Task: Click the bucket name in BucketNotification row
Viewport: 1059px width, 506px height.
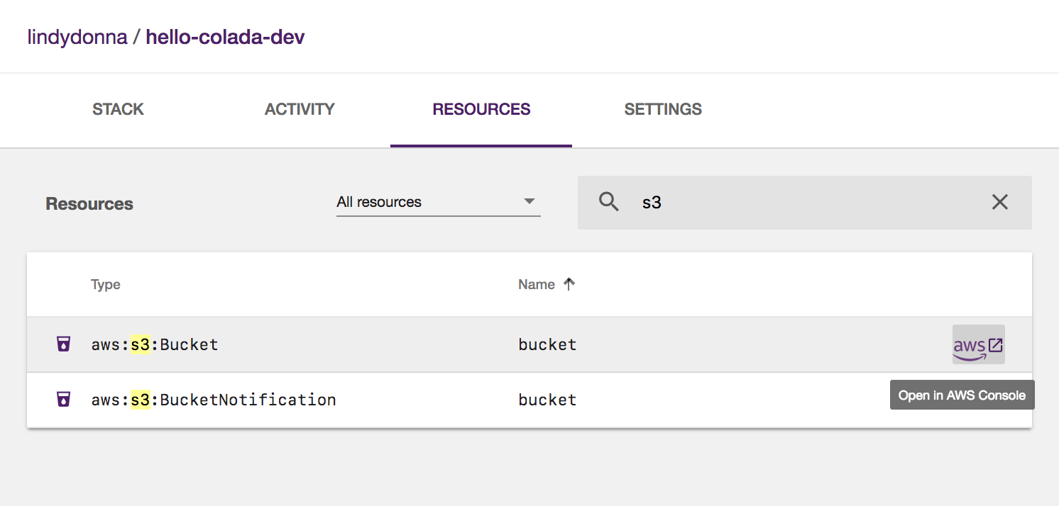Action: (547, 400)
